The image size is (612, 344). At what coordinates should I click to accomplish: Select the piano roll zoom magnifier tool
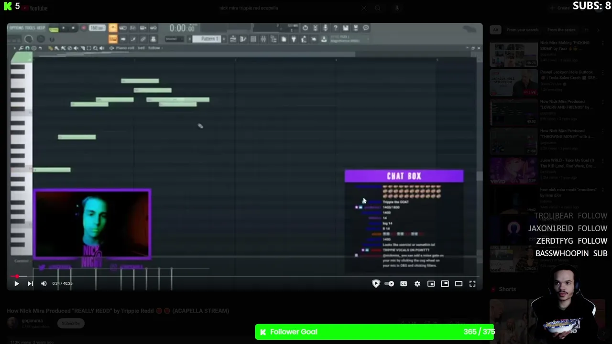tap(95, 48)
